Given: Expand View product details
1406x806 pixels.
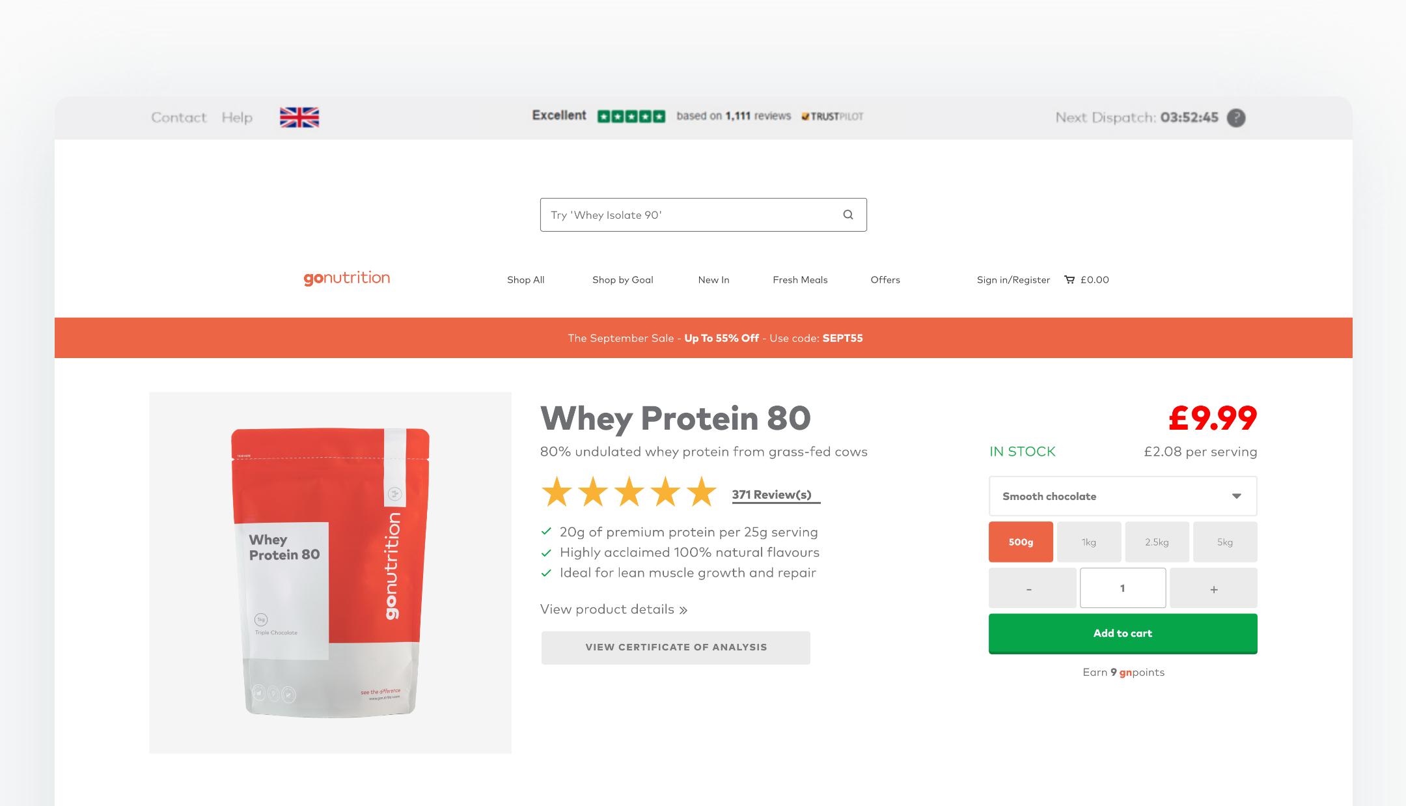Looking at the screenshot, I should 614,609.
